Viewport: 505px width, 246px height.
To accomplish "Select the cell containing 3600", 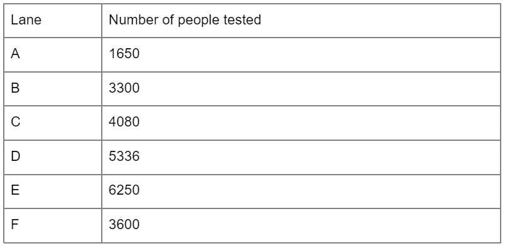I will tap(301, 225).
